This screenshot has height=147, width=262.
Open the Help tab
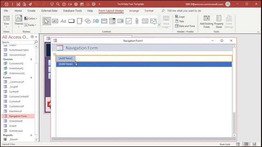point(90,11)
